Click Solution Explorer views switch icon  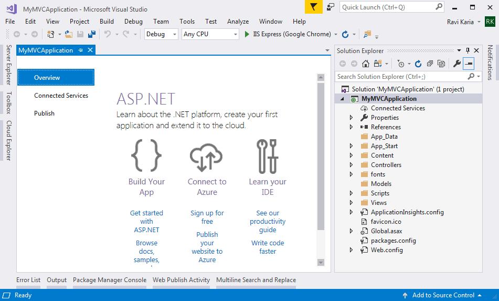[378, 64]
